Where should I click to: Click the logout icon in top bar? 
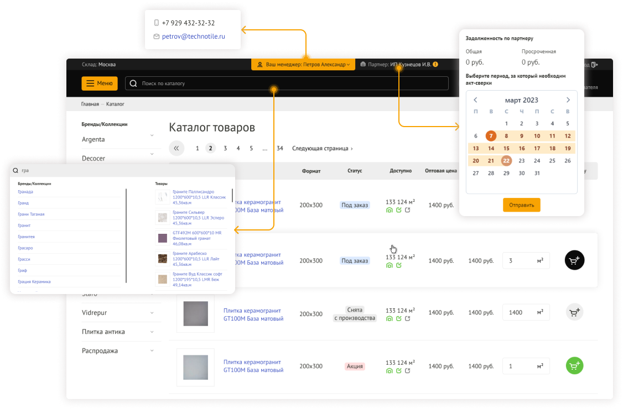[595, 65]
